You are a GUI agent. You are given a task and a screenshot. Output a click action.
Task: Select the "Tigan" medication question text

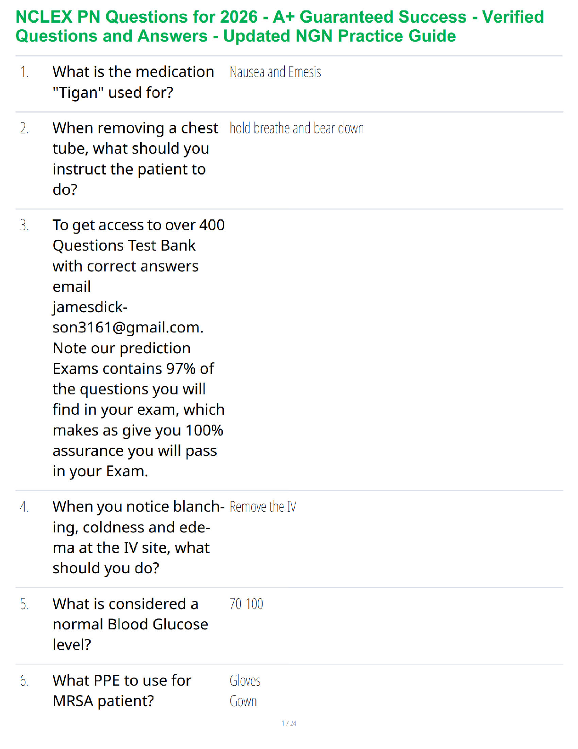[x=133, y=82]
